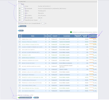
Task: Select checkbox for FRANCISCO JORGE CARLOS DE SOUZA
Action: (x=20, y=83)
